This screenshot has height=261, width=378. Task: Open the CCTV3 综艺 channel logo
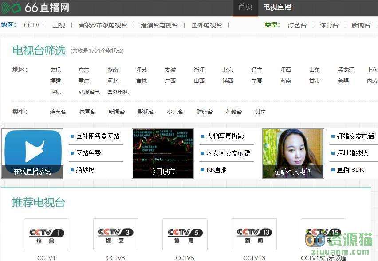click(x=116, y=234)
